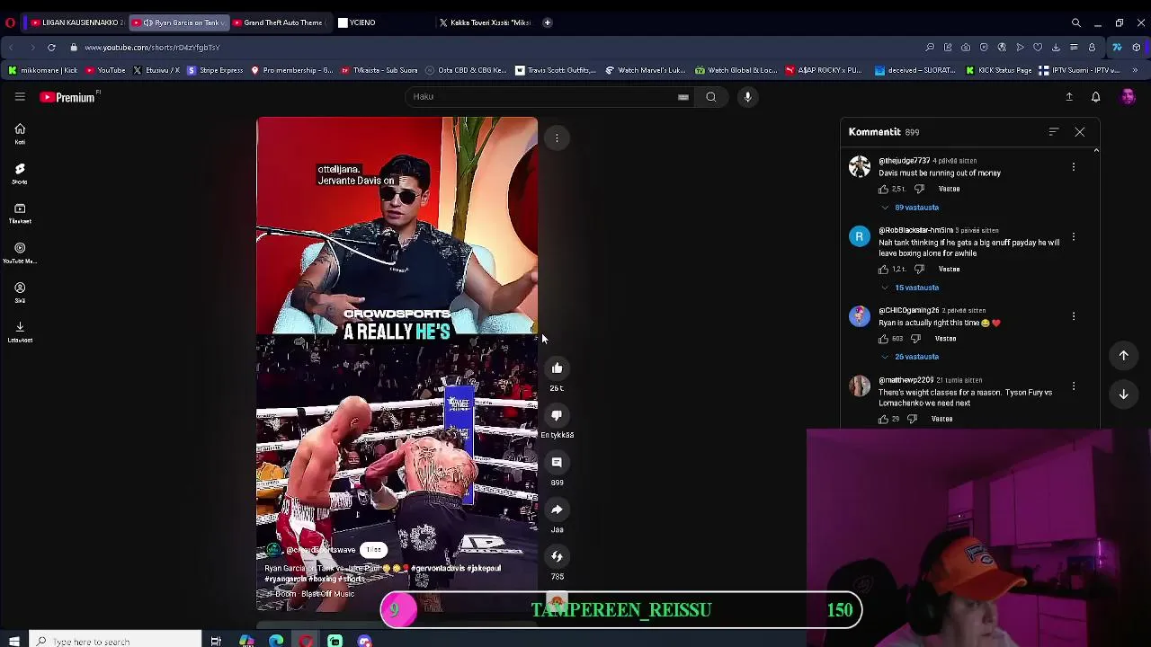This screenshot has height=647, width=1151.
Task: Like @thejudge7737's comment
Action: pyautogui.click(x=883, y=190)
